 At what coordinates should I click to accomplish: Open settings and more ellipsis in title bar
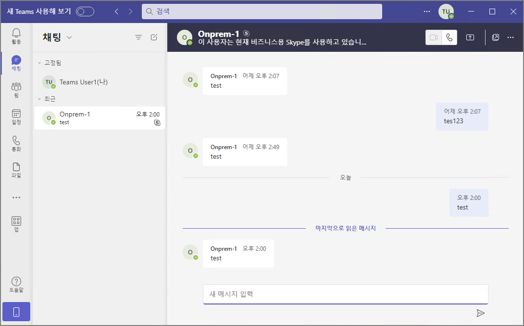click(x=427, y=12)
